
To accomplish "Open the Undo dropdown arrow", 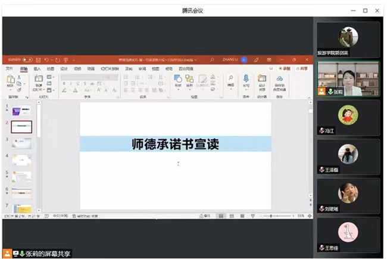I will pyautogui.click(x=52, y=60).
